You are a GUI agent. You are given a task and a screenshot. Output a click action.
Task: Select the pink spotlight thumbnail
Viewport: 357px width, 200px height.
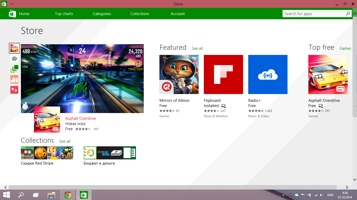(x=14, y=90)
